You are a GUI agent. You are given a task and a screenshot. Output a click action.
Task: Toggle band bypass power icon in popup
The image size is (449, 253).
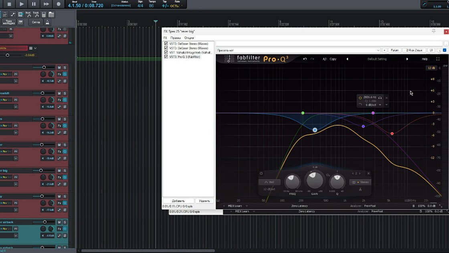[360, 98]
